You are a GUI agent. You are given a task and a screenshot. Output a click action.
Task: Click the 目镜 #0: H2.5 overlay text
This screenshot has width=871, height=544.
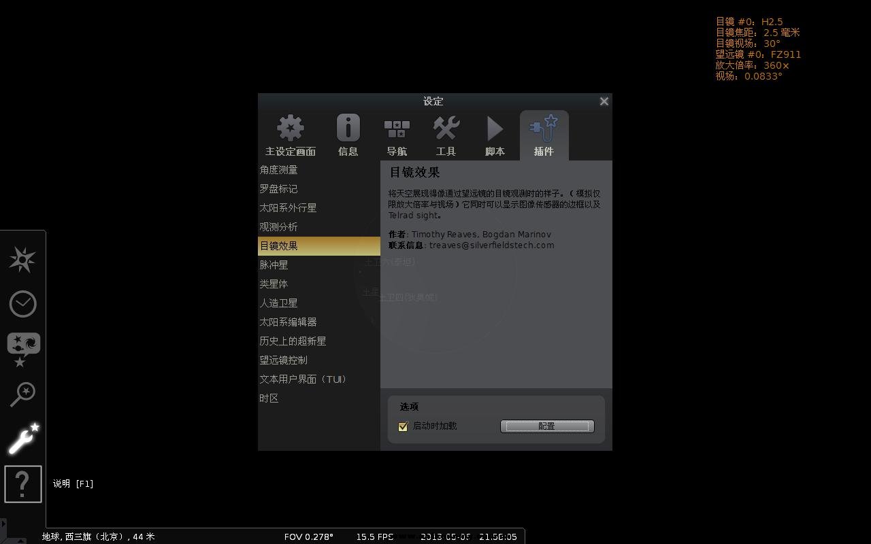point(749,22)
